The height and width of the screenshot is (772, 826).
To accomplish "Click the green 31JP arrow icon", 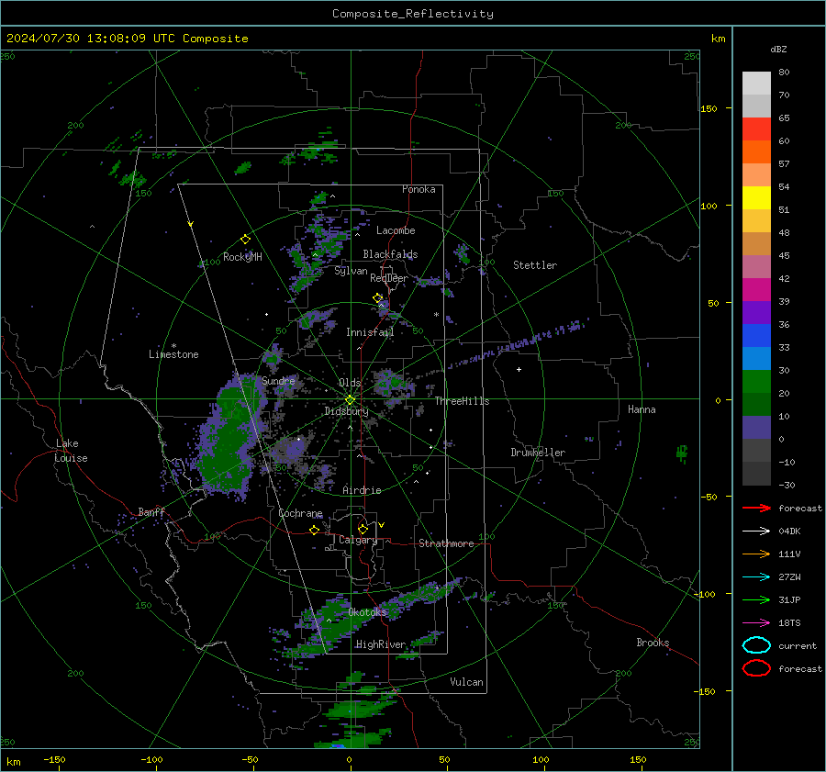I will click(x=756, y=599).
